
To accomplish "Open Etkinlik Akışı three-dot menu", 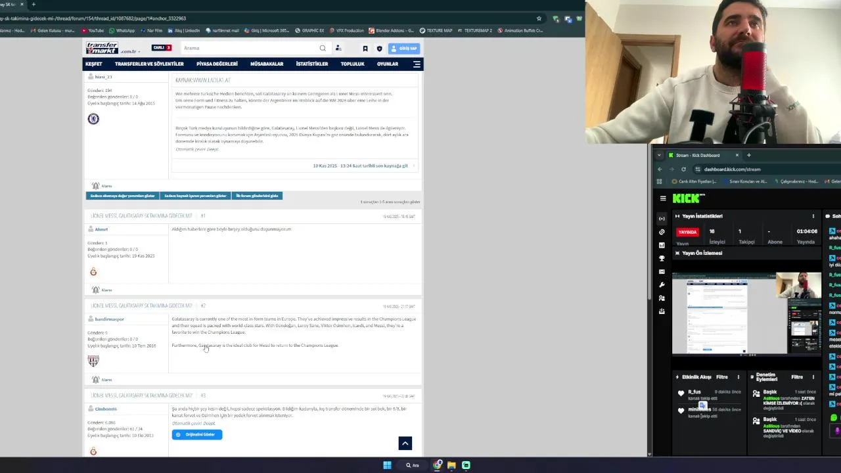I will point(738,377).
